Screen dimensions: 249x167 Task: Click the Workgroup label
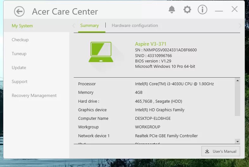pyautogui.click(x=88, y=127)
